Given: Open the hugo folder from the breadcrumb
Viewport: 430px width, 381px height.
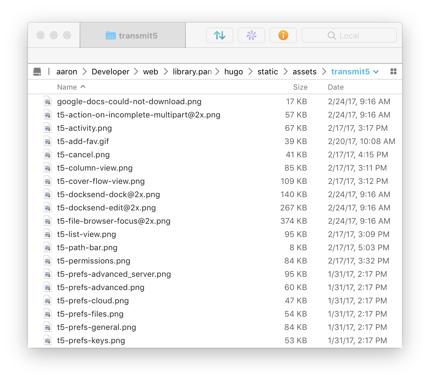Looking at the screenshot, I should [x=234, y=71].
